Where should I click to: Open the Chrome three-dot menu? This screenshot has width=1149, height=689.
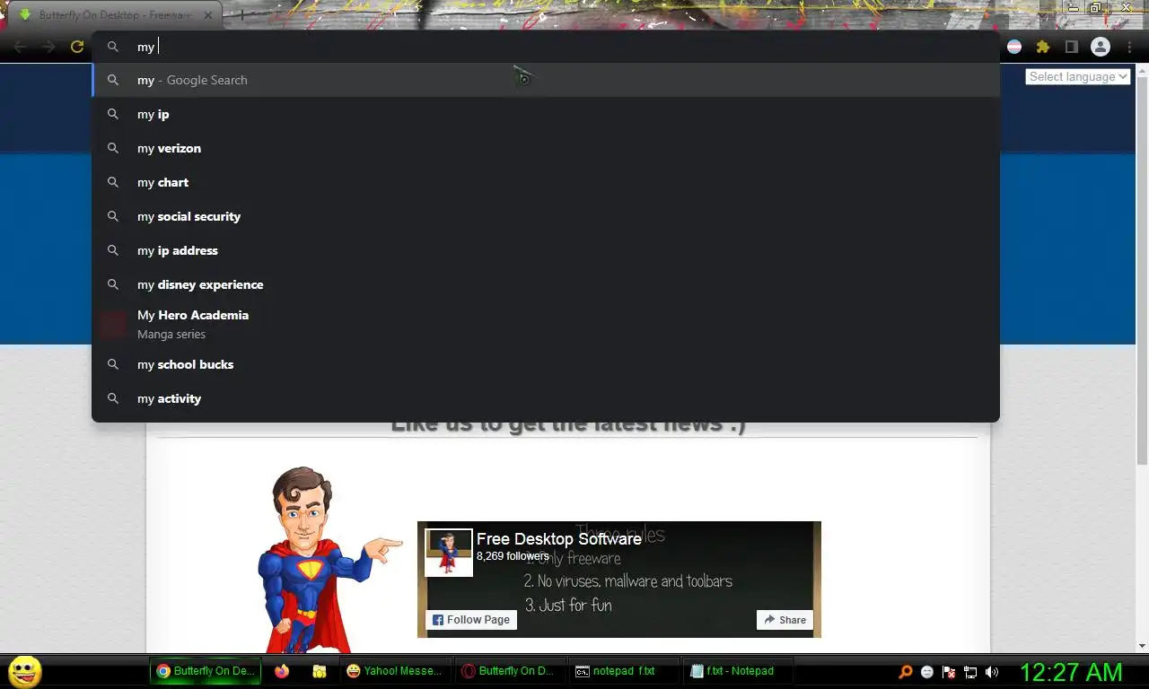1129,47
